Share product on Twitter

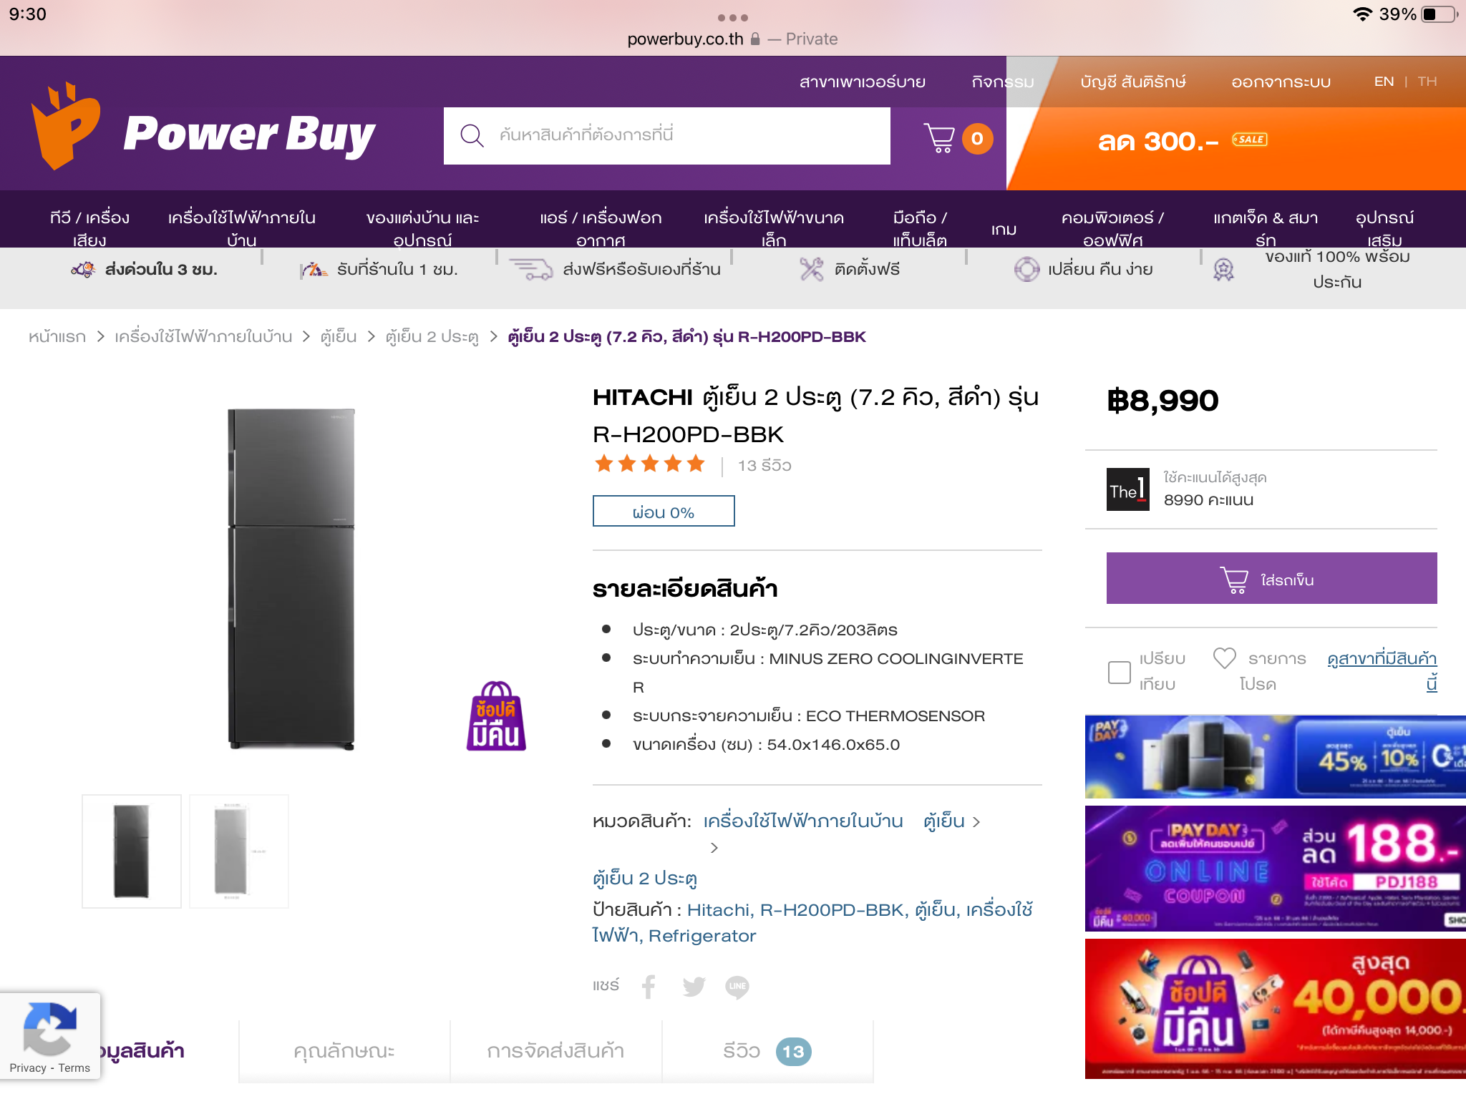click(x=693, y=987)
